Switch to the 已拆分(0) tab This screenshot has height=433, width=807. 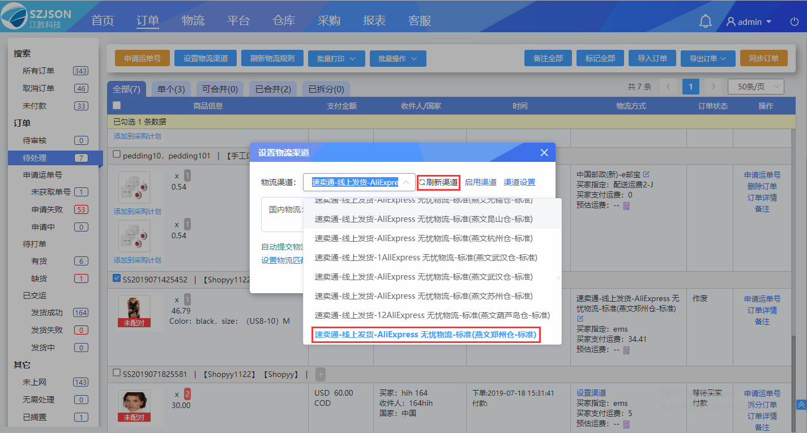[326, 89]
